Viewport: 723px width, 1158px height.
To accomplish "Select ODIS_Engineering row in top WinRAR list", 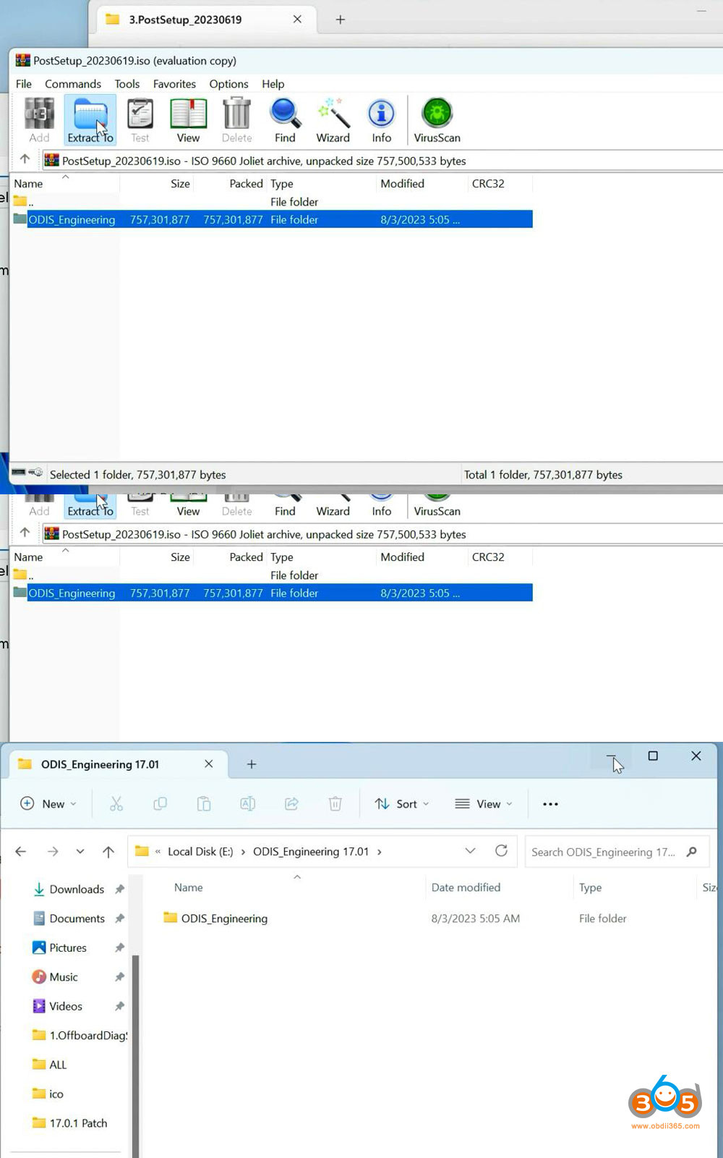I will (273, 219).
